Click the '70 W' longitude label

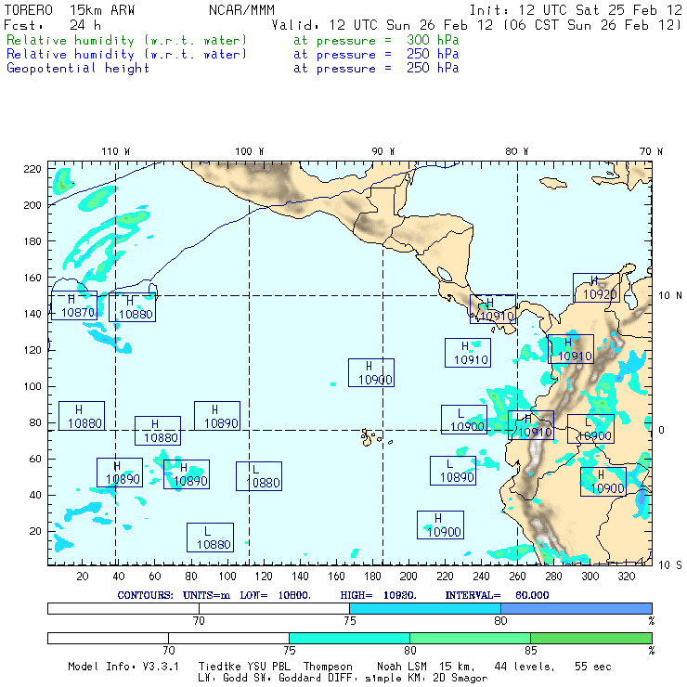tap(651, 151)
